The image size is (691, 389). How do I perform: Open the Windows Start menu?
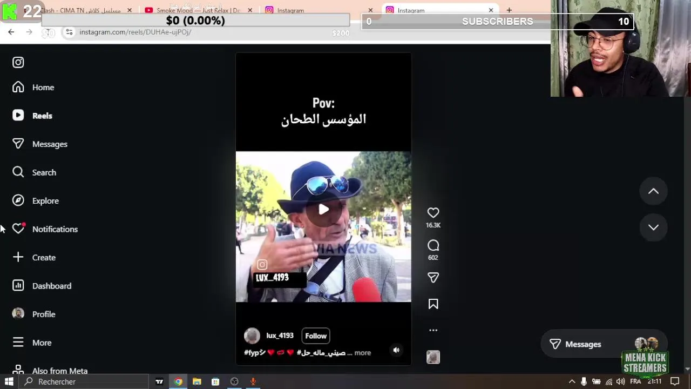pyautogui.click(x=9, y=381)
